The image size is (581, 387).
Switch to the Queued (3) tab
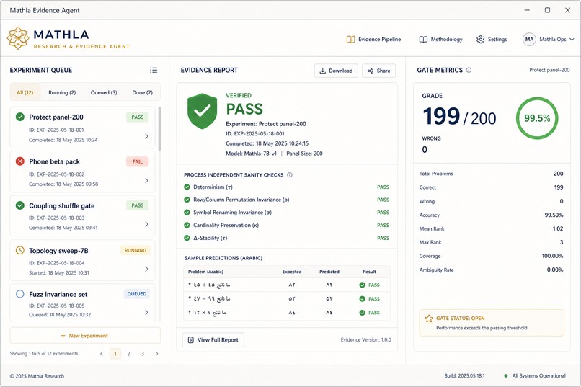click(104, 92)
